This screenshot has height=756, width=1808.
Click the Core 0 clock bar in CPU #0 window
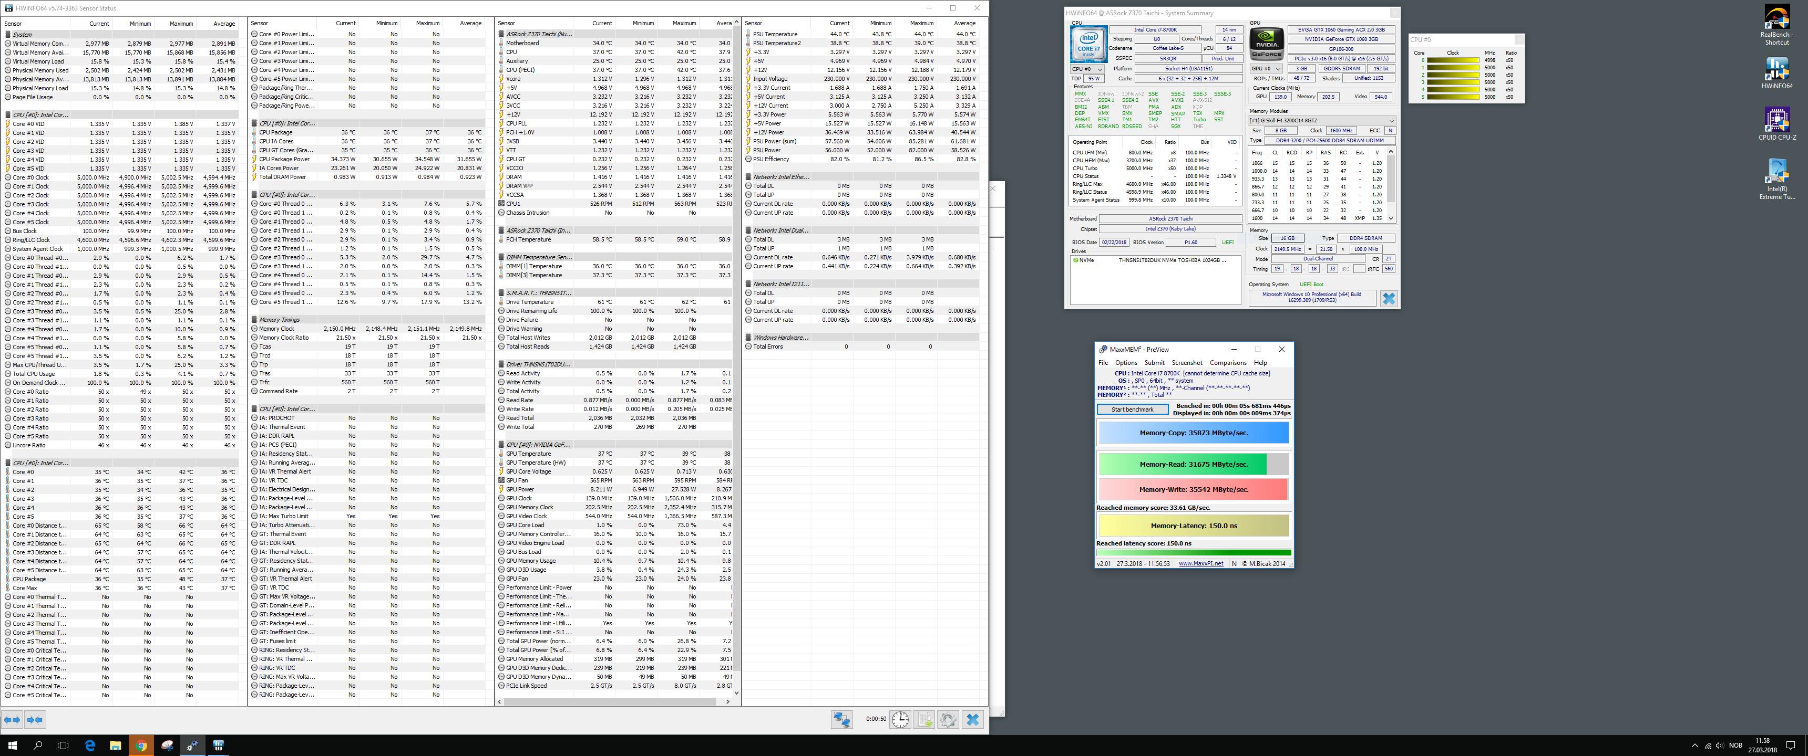click(x=1453, y=60)
